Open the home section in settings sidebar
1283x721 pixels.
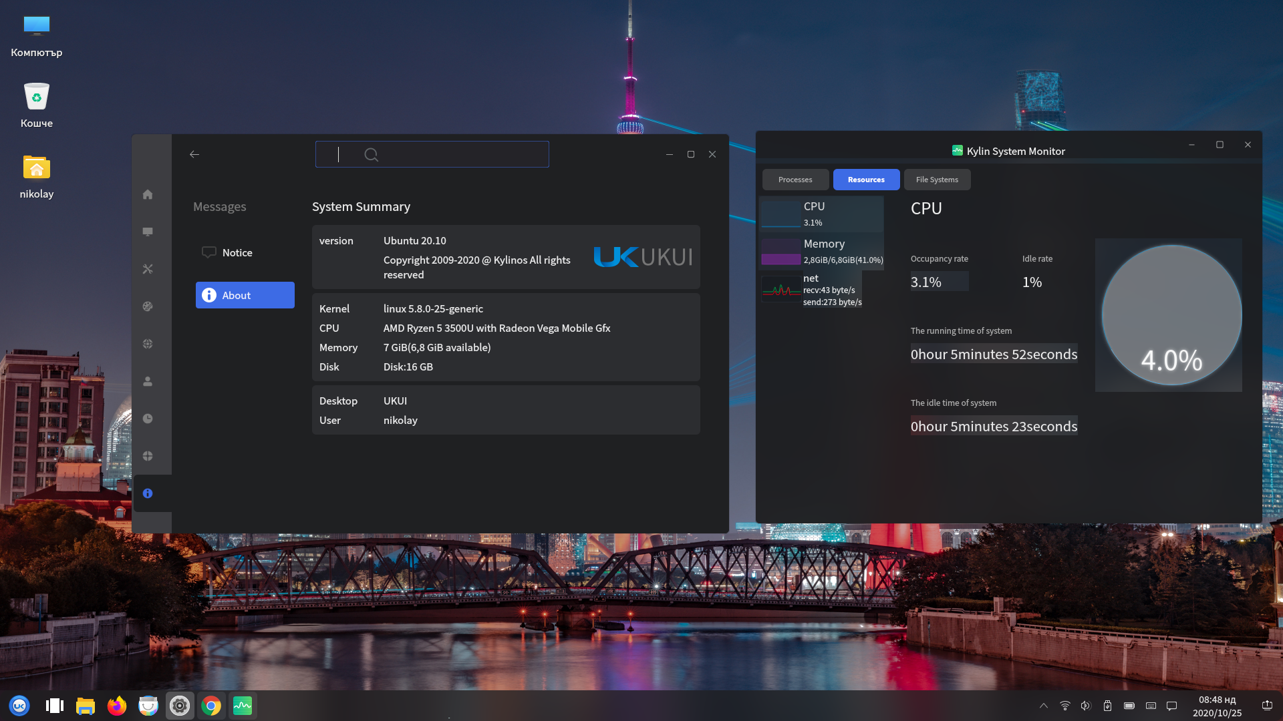[x=148, y=194]
